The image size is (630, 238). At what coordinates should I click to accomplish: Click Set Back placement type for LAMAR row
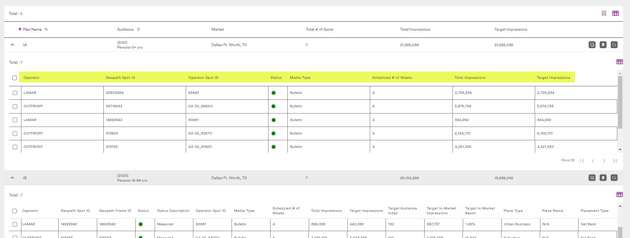[588, 224]
